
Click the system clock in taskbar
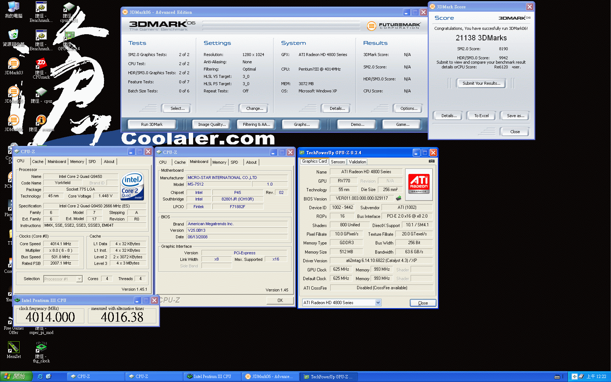click(x=596, y=377)
